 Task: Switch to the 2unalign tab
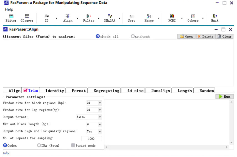tap(158, 91)
